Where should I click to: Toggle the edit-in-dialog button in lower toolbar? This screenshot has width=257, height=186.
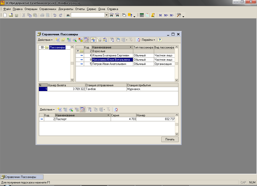83,110
